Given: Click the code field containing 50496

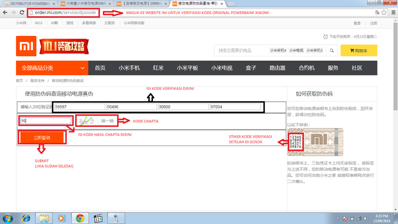Looking at the screenshot, I should click(x=131, y=107).
